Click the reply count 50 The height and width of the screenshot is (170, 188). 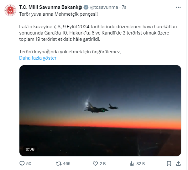[x=29, y=163]
